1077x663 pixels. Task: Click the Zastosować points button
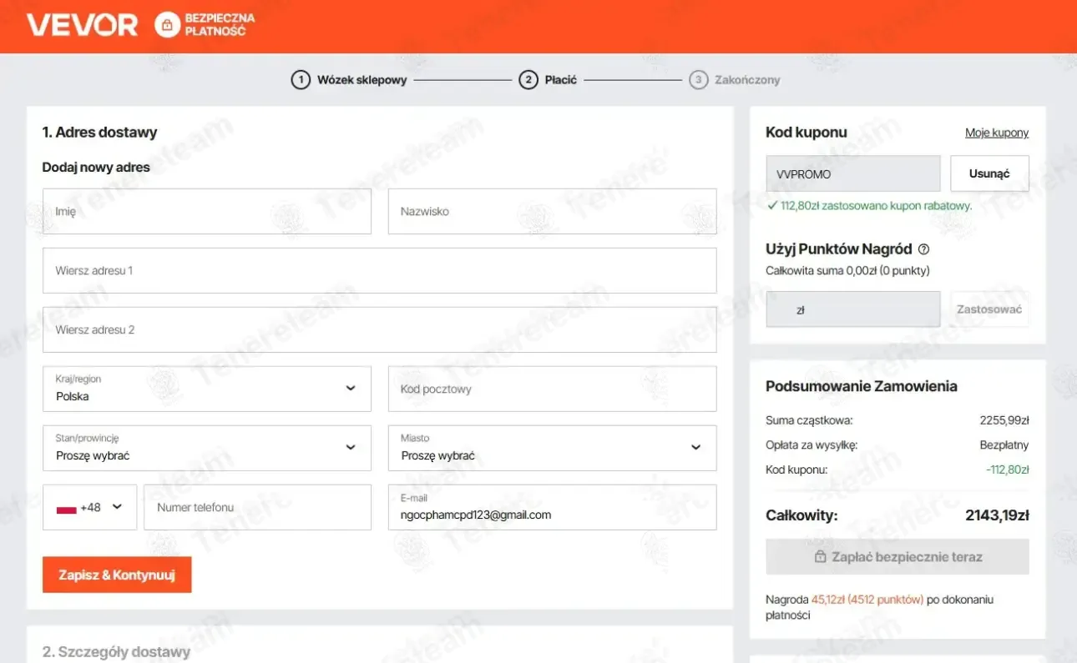[989, 309]
